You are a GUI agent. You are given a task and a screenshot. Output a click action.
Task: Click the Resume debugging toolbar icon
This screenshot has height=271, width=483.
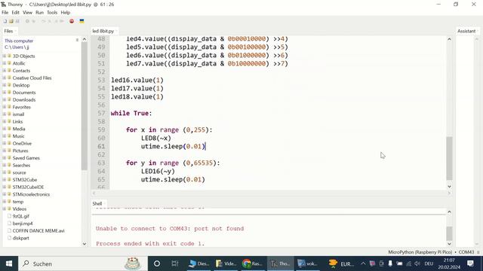tap(62, 21)
